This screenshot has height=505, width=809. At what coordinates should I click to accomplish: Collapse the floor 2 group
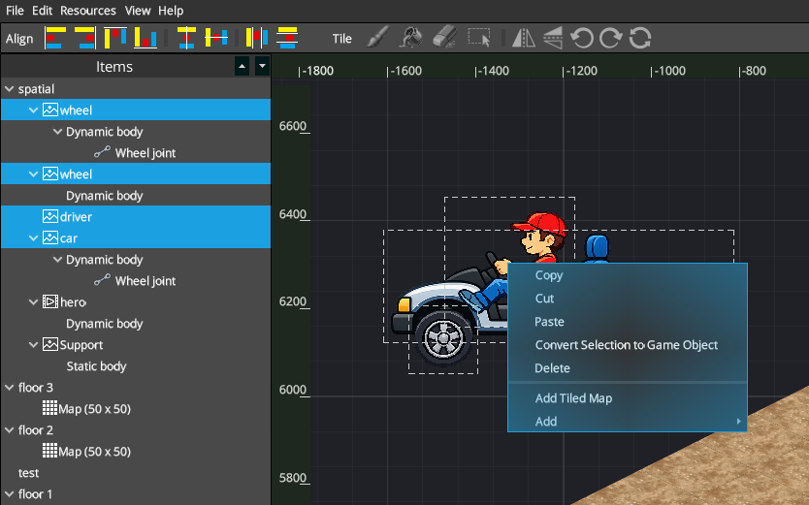[10, 429]
